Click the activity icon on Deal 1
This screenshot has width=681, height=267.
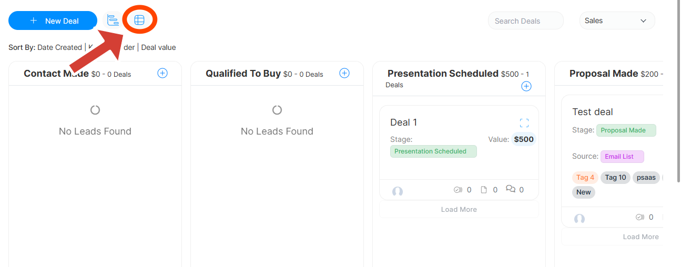tap(458, 190)
